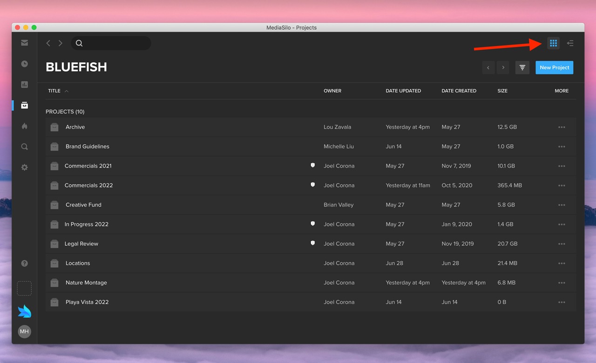Click the shield icon on Commercials 2022

click(313, 185)
